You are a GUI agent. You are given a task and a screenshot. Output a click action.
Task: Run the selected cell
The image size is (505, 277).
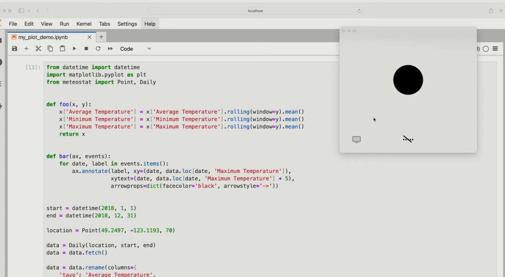74,49
